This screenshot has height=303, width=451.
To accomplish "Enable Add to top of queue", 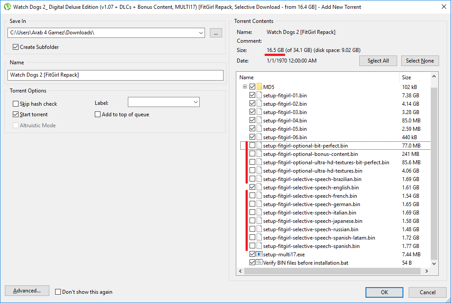I will tap(97, 115).
